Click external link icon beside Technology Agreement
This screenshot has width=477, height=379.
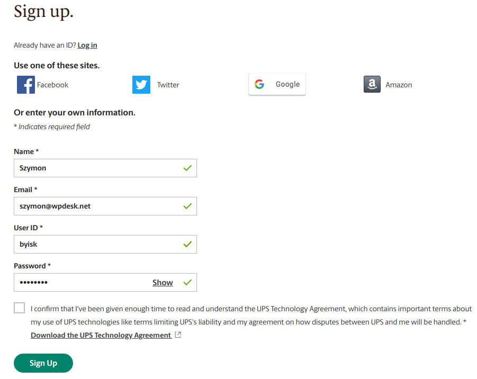(x=178, y=335)
